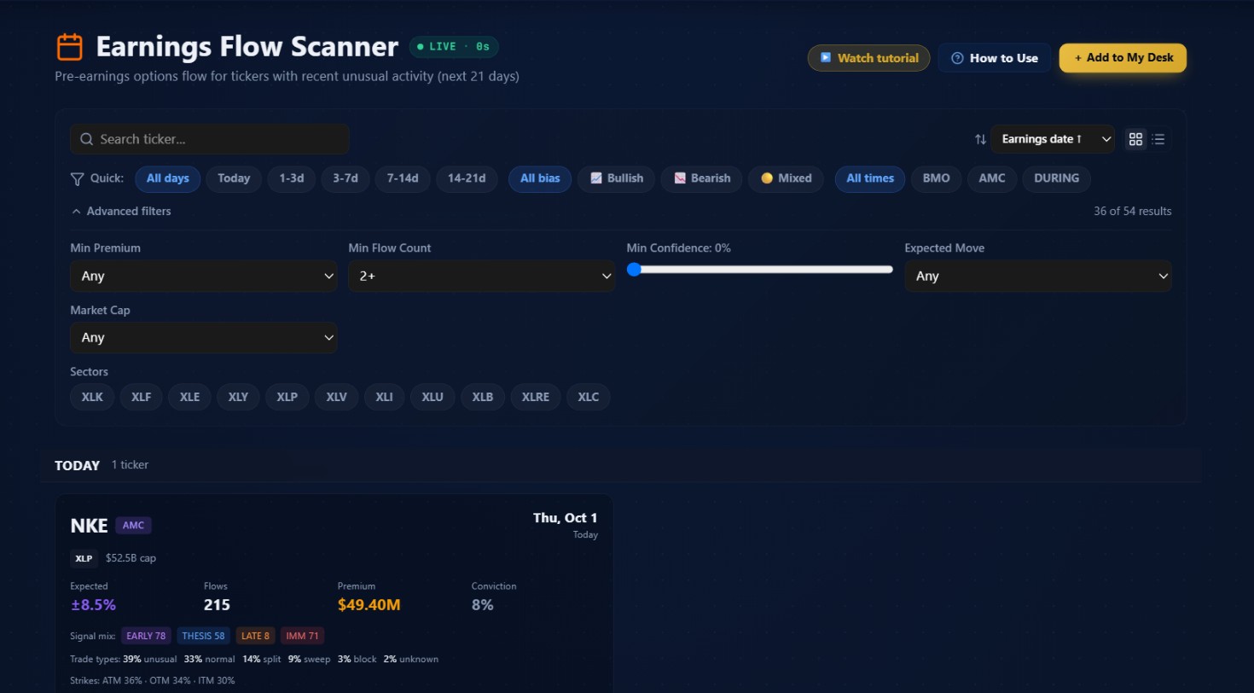
Task: Toggle the 14-21d day range chip
Action: 467,178
